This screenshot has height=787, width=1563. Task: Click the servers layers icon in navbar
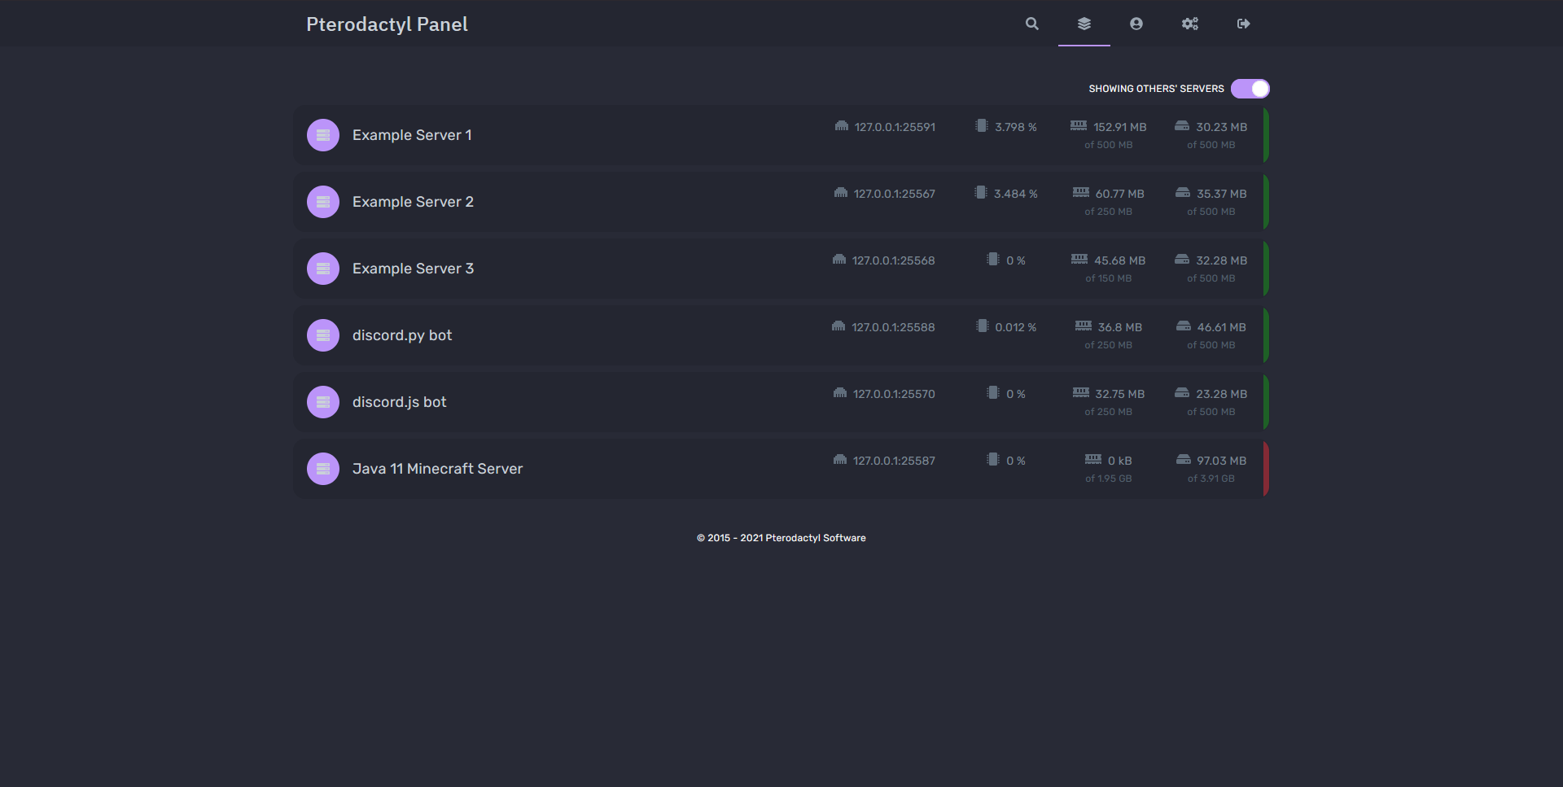click(1084, 24)
